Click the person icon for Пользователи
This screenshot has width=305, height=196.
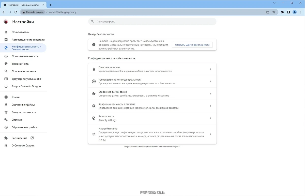pyautogui.click(x=6, y=32)
